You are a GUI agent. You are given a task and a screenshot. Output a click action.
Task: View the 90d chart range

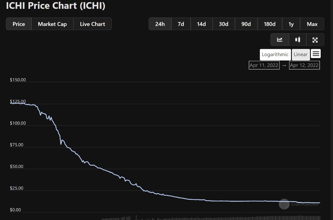click(246, 24)
